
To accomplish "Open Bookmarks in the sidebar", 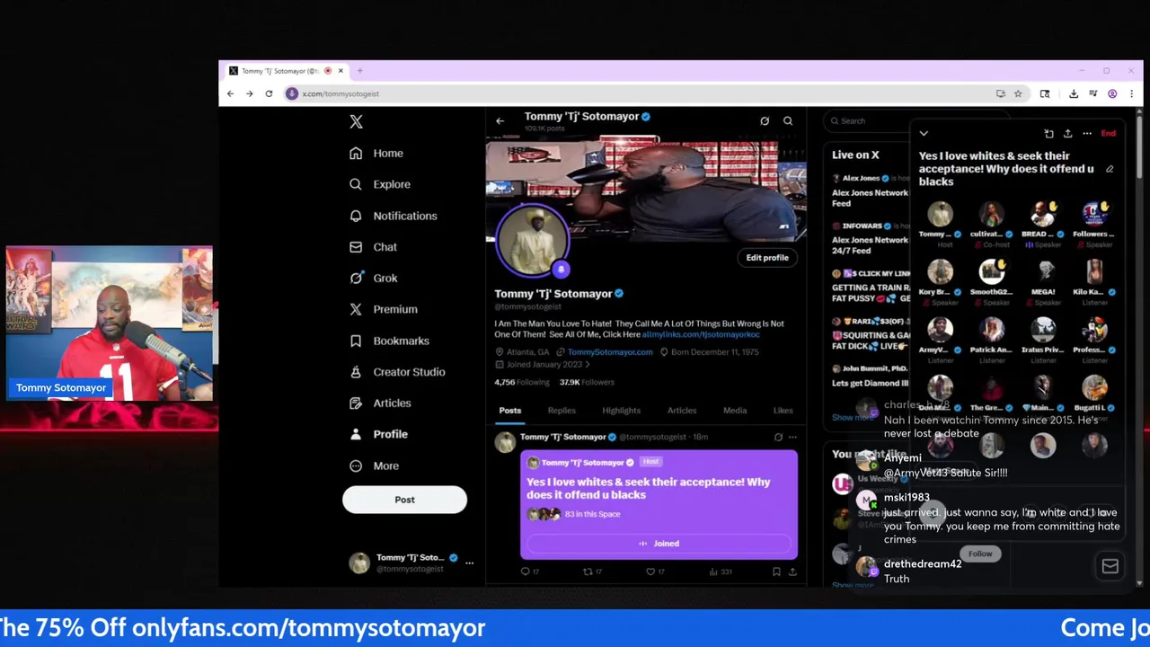I will (x=389, y=341).
